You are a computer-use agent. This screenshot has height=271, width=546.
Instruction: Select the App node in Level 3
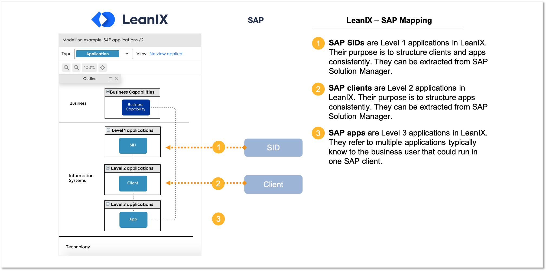click(133, 220)
